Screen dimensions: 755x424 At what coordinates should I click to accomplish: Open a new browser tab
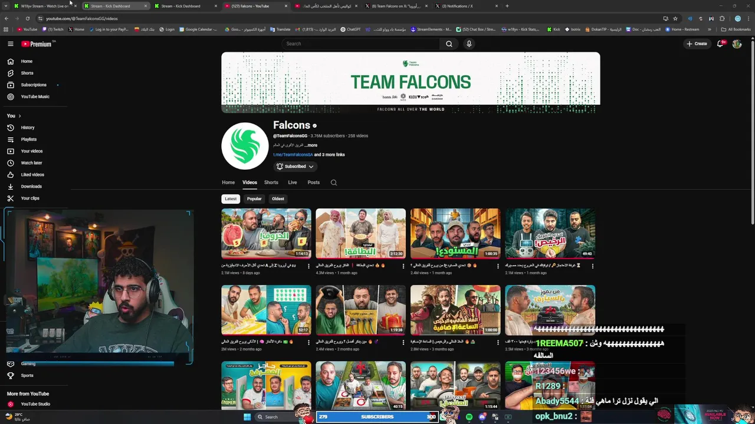click(507, 6)
